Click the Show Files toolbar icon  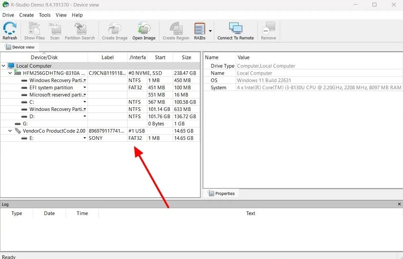coord(34,28)
